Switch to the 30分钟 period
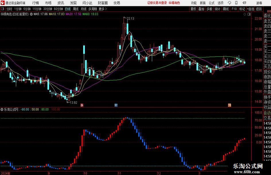This screenshot has height=175, width=271. pos(48,9)
